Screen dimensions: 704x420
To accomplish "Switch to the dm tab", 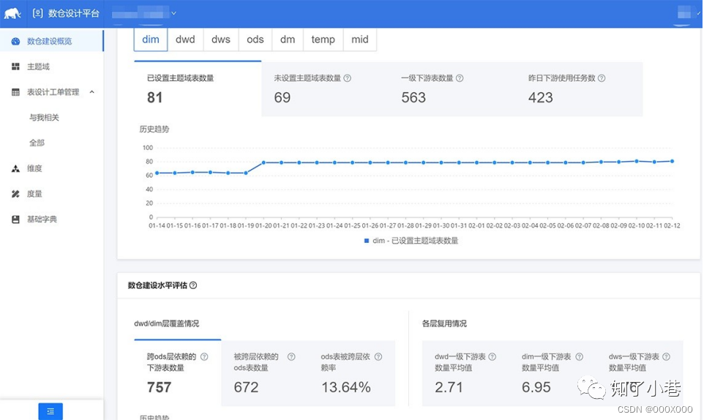I will [288, 40].
